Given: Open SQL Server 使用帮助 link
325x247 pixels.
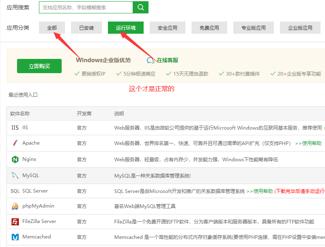Looking at the screenshot, I should point(260,191).
